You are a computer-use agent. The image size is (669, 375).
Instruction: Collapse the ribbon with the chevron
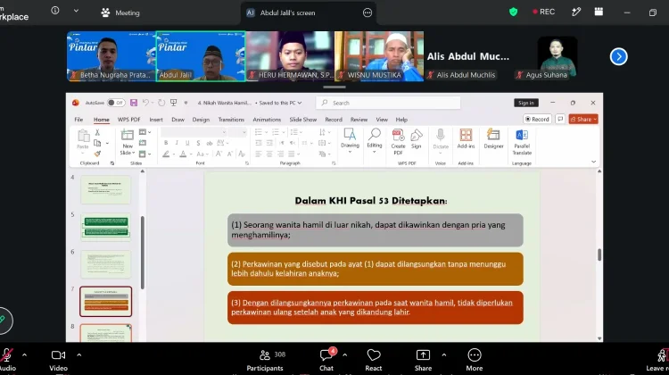[x=593, y=162]
